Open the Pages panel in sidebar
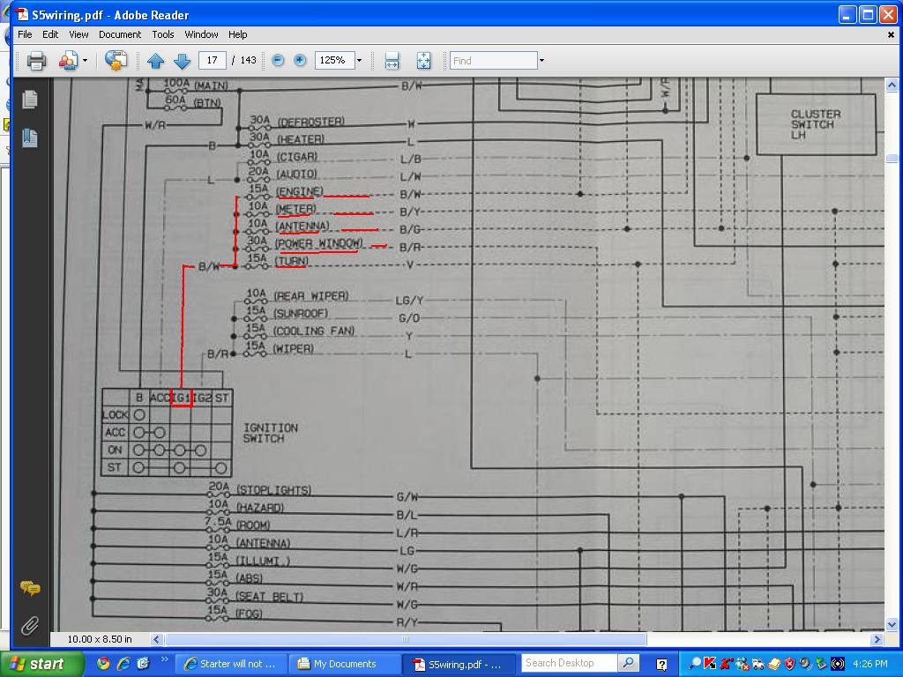Screen dimensions: 903x677 tap(30, 99)
